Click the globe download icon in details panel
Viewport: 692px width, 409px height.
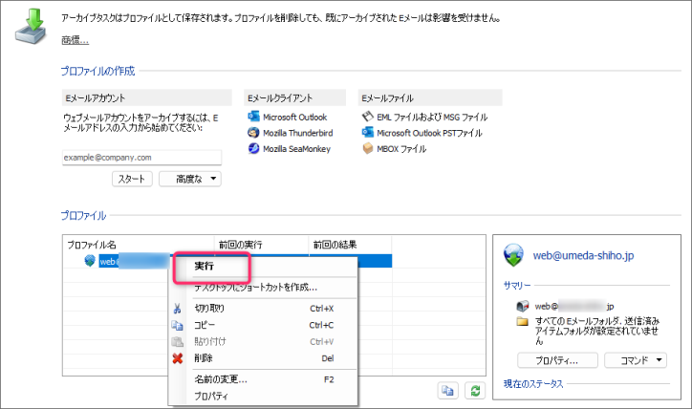[x=513, y=255]
